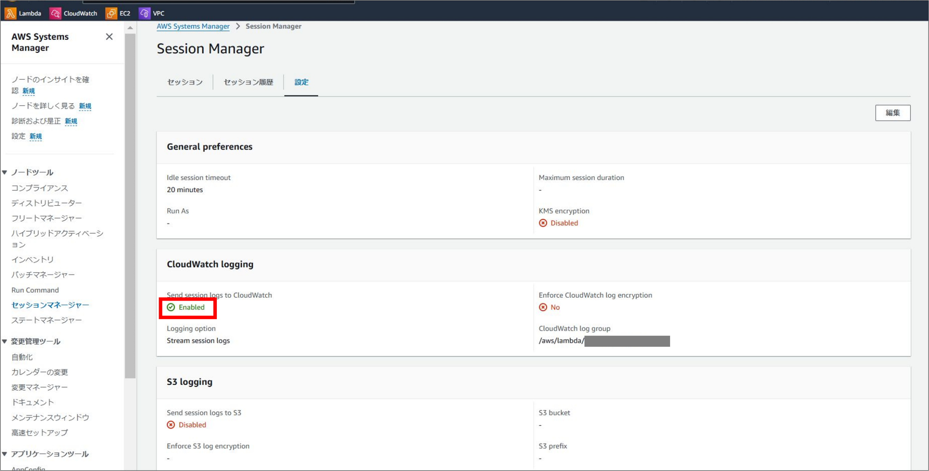Open the CloudWatch shortcut icon
The image size is (929, 471).
[x=55, y=13]
